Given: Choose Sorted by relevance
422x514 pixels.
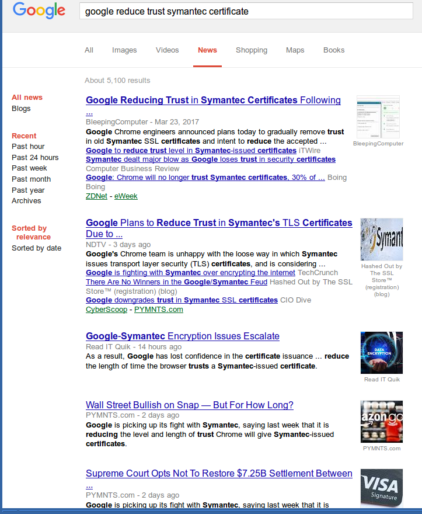Looking at the screenshot, I should click(x=31, y=232).
